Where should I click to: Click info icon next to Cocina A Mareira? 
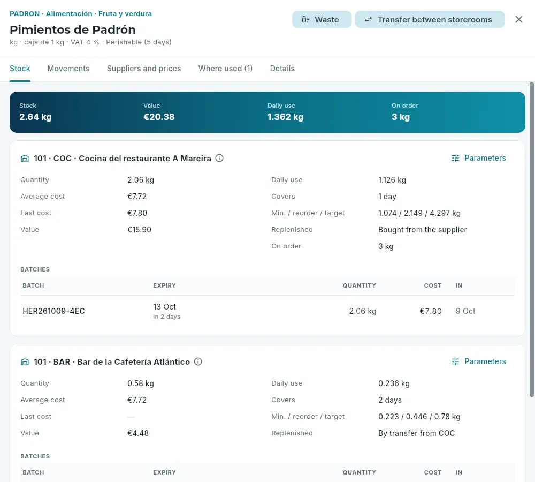coord(219,158)
